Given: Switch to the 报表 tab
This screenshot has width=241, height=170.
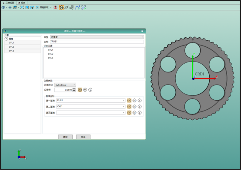Looking at the screenshot, I should [x=22, y=3].
